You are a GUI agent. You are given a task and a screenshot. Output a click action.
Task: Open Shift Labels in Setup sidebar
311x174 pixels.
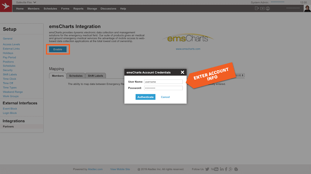click(x=10, y=75)
